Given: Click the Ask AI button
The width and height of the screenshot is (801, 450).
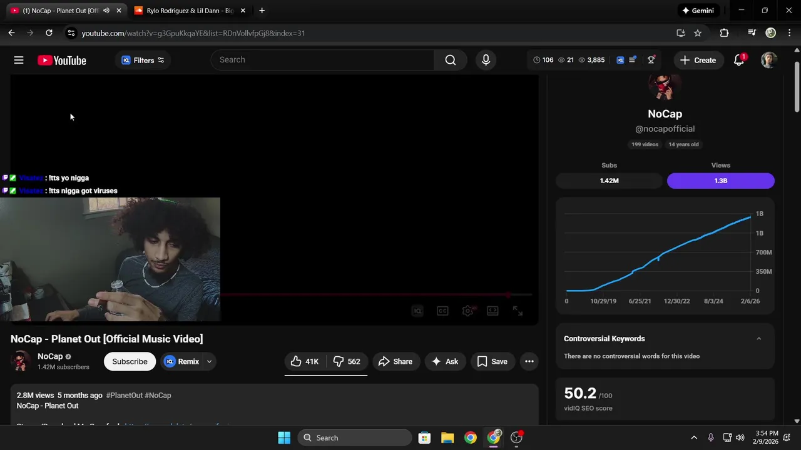Looking at the screenshot, I should click(445, 361).
